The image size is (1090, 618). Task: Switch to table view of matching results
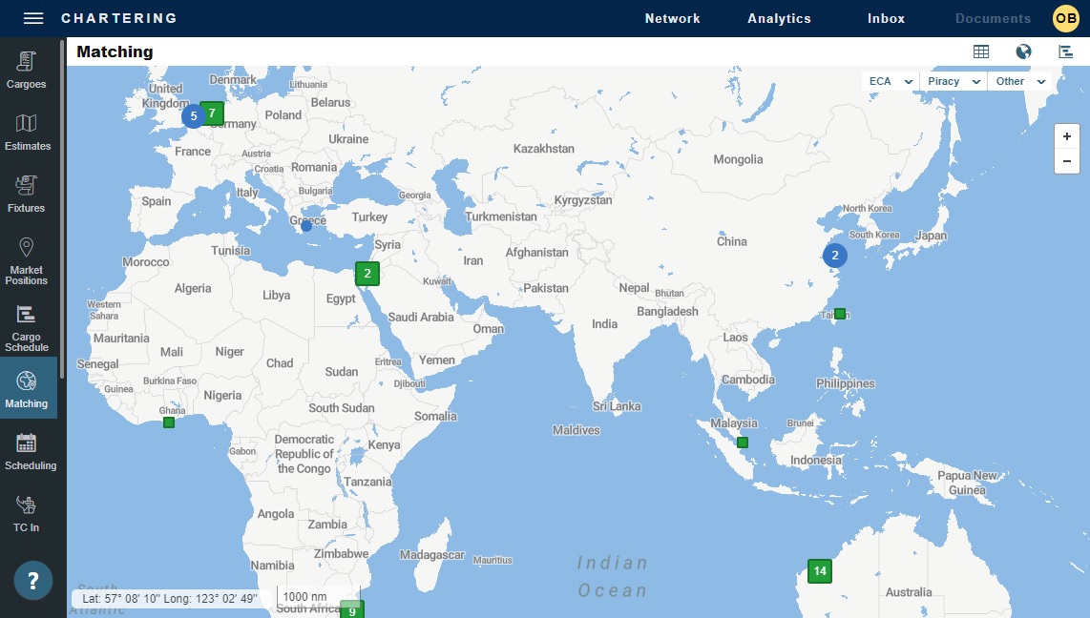coord(981,51)
